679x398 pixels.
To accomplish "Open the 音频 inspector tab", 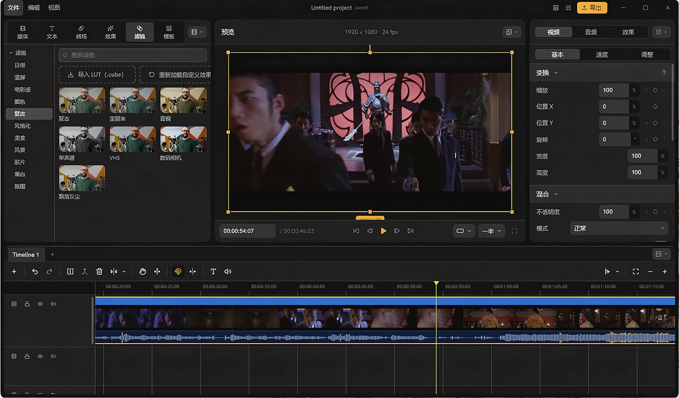I will 591,32.
